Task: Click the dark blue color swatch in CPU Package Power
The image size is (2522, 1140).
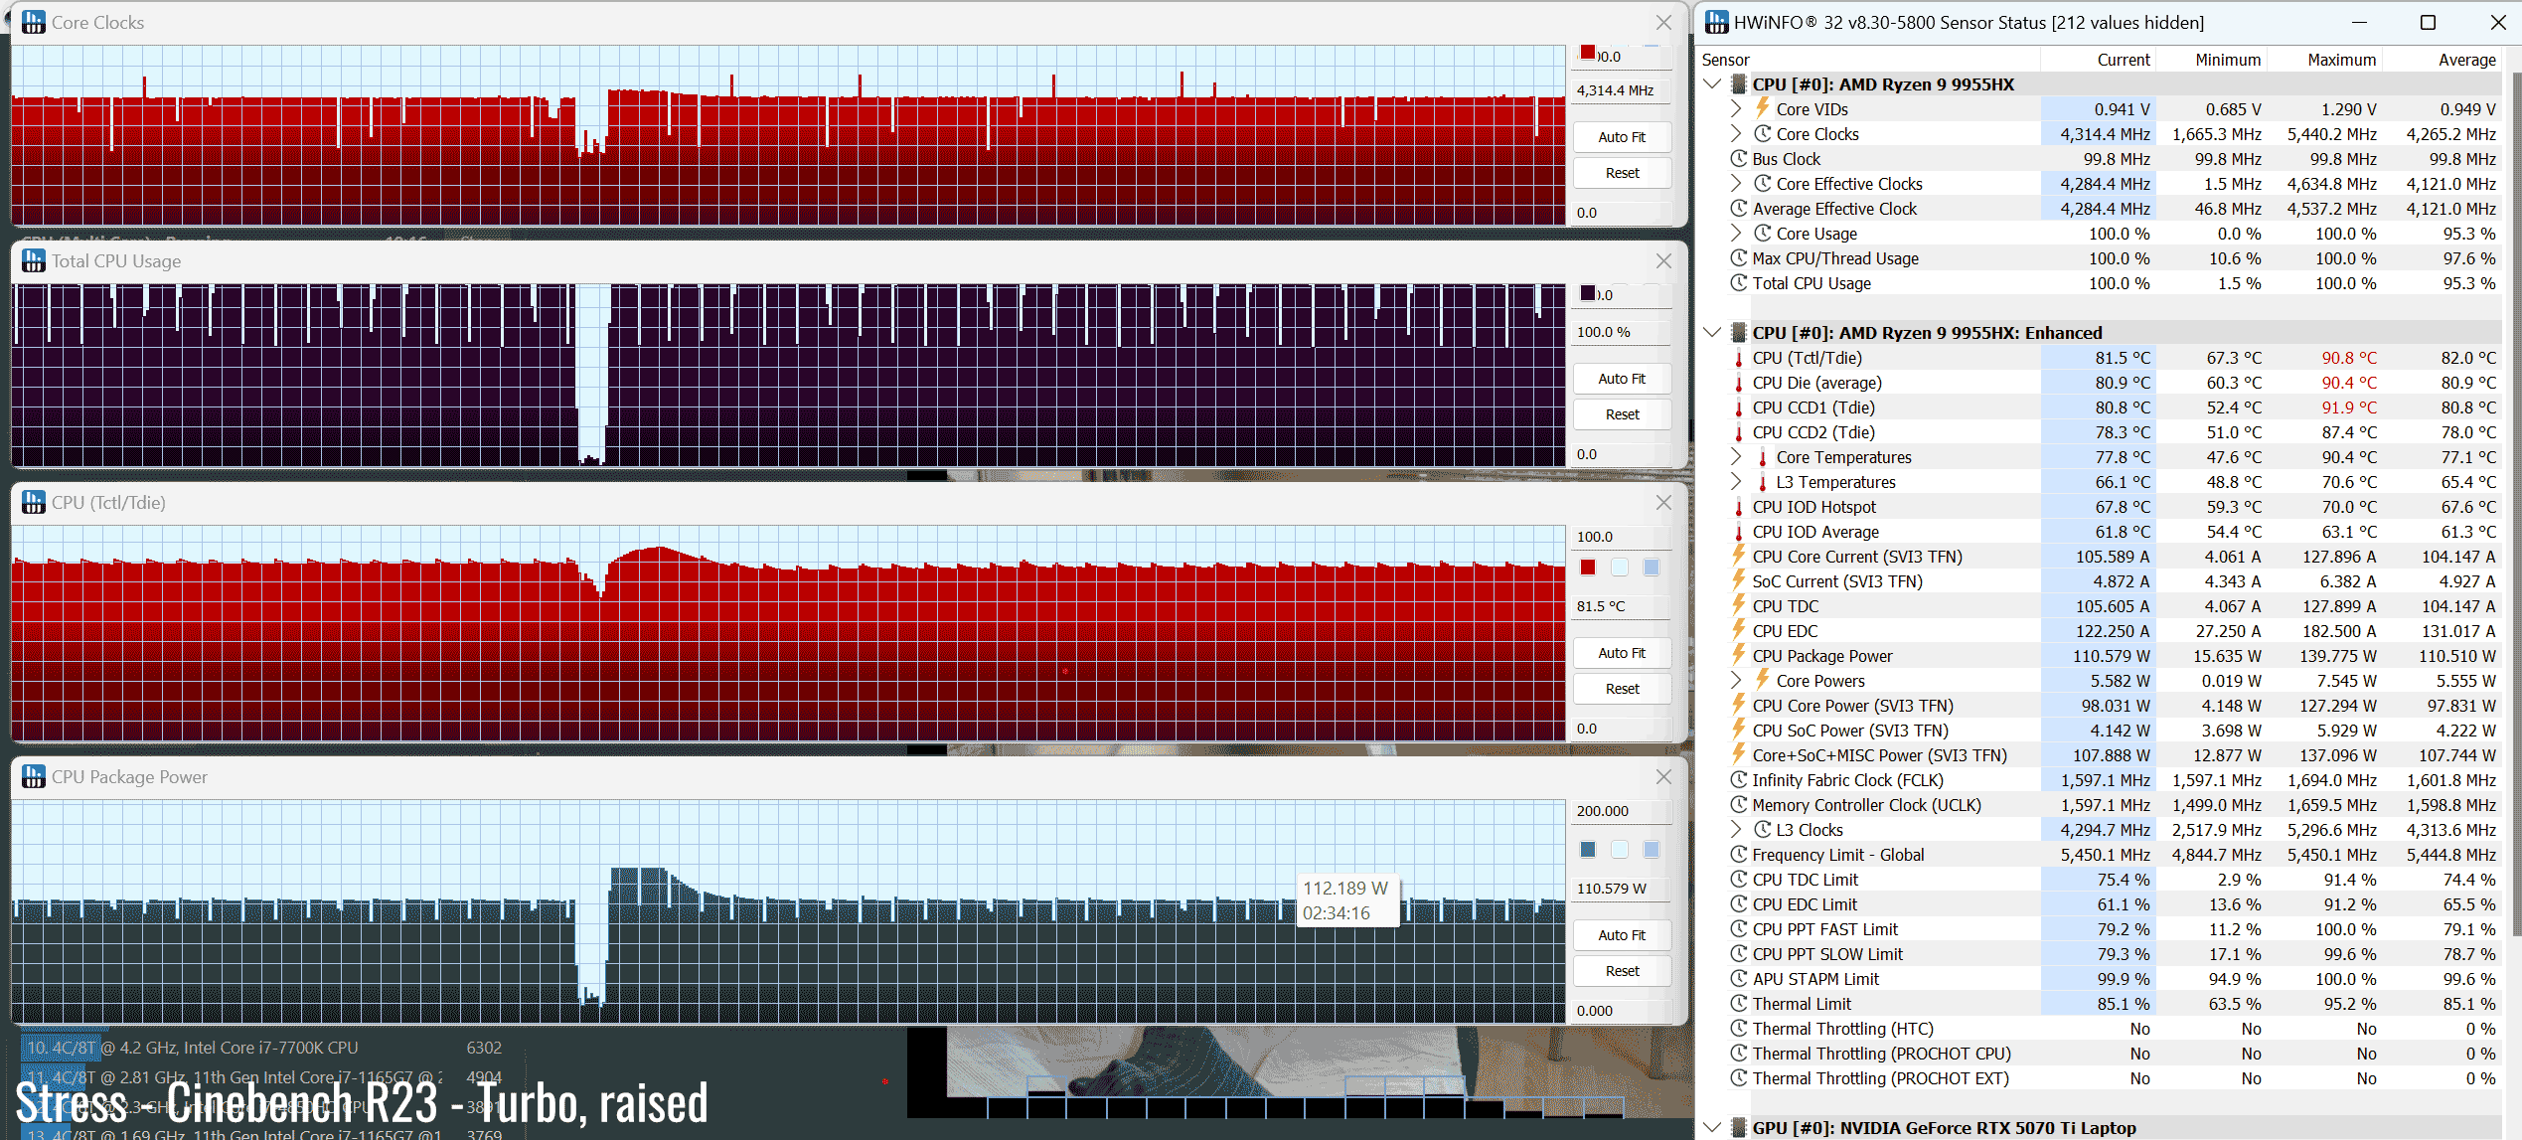Action: pyautogui.click(x=1588, y=850)
